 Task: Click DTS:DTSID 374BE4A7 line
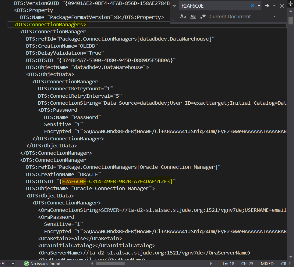pos(101,60)
